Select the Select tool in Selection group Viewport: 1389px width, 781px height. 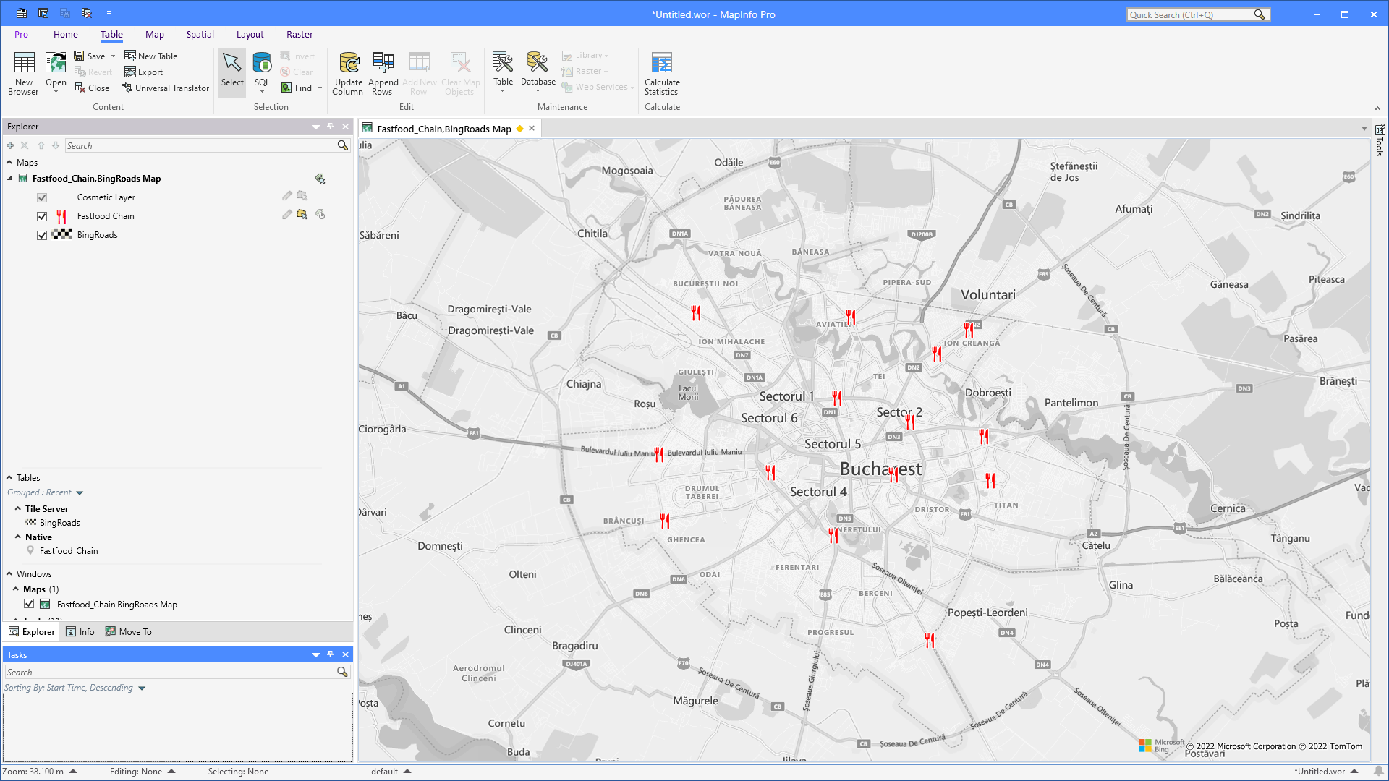[231, 72]
